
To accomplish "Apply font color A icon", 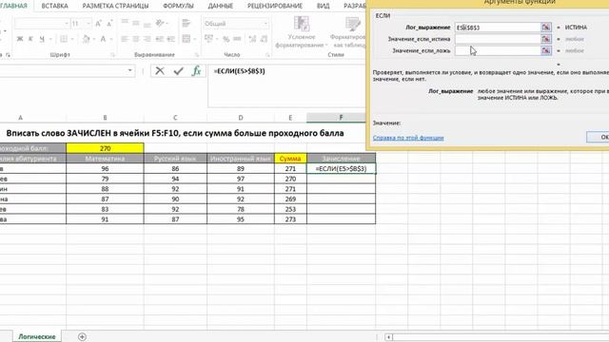I will point(103,39).
